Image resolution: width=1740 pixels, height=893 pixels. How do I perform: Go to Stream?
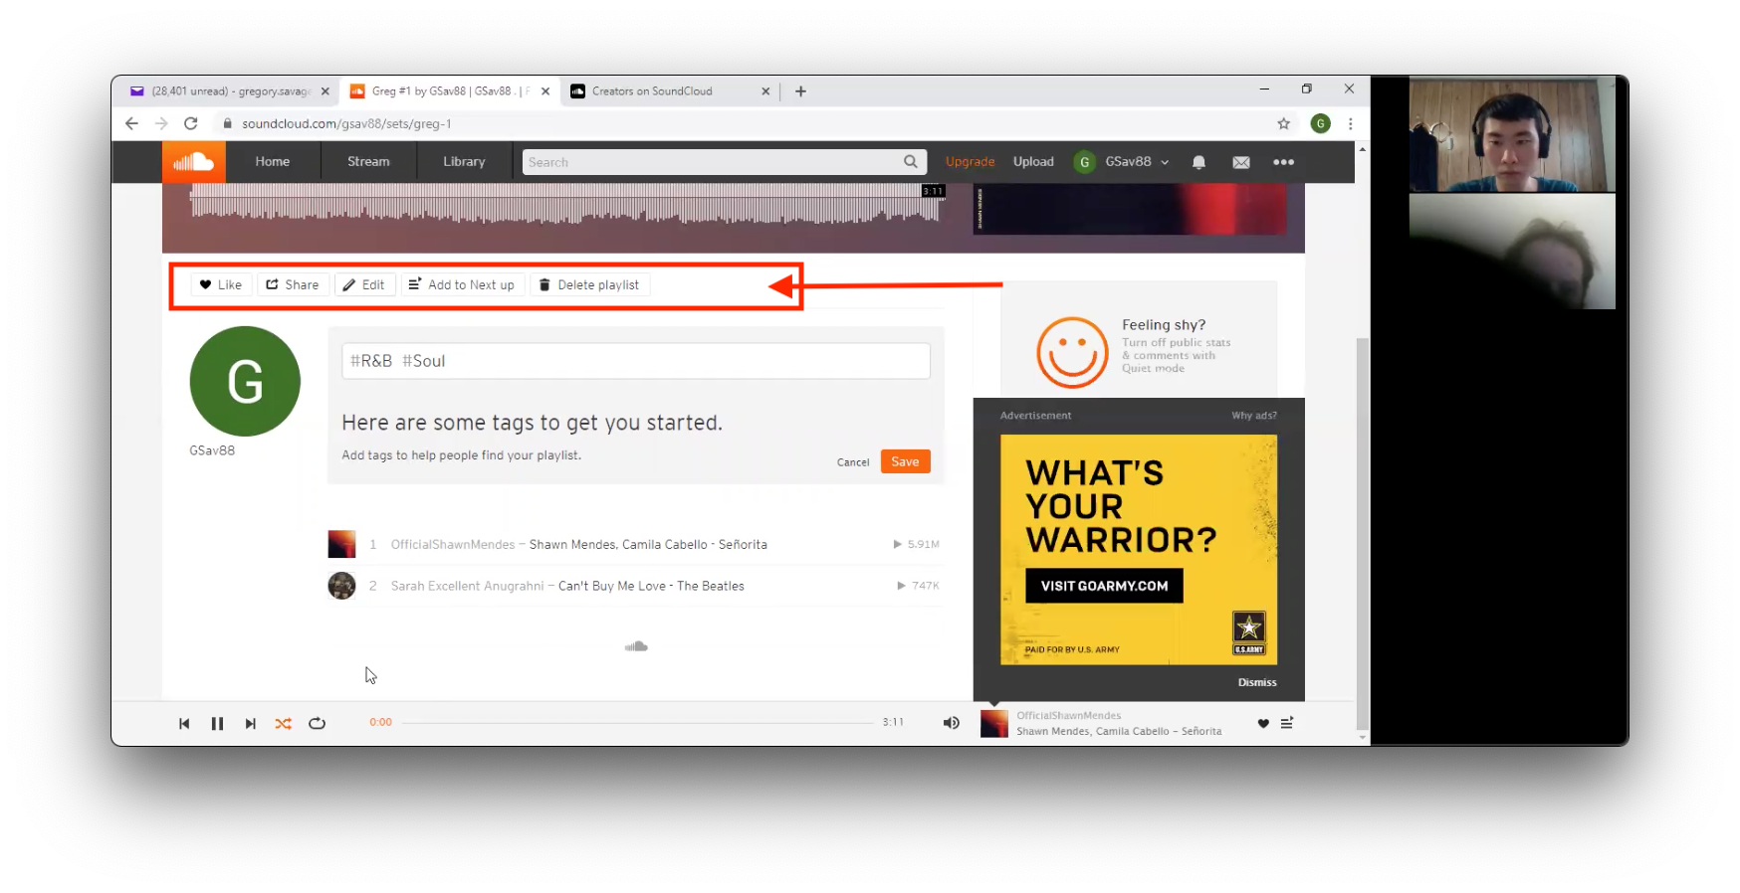coord(368,162)
